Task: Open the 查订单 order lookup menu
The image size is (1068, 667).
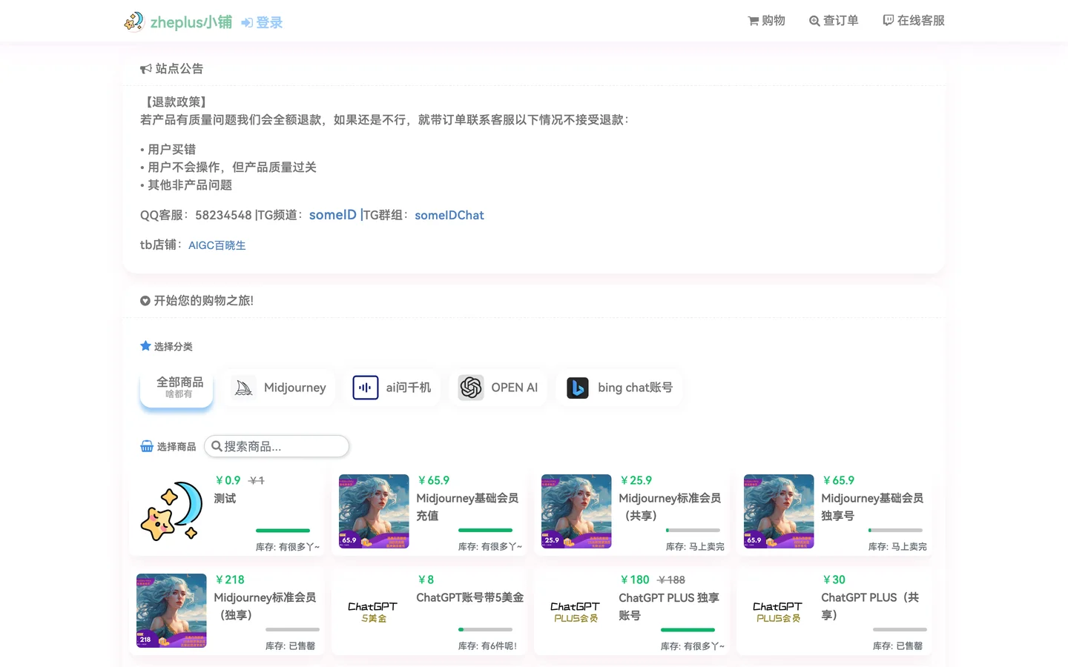Action: coord(834,21)
